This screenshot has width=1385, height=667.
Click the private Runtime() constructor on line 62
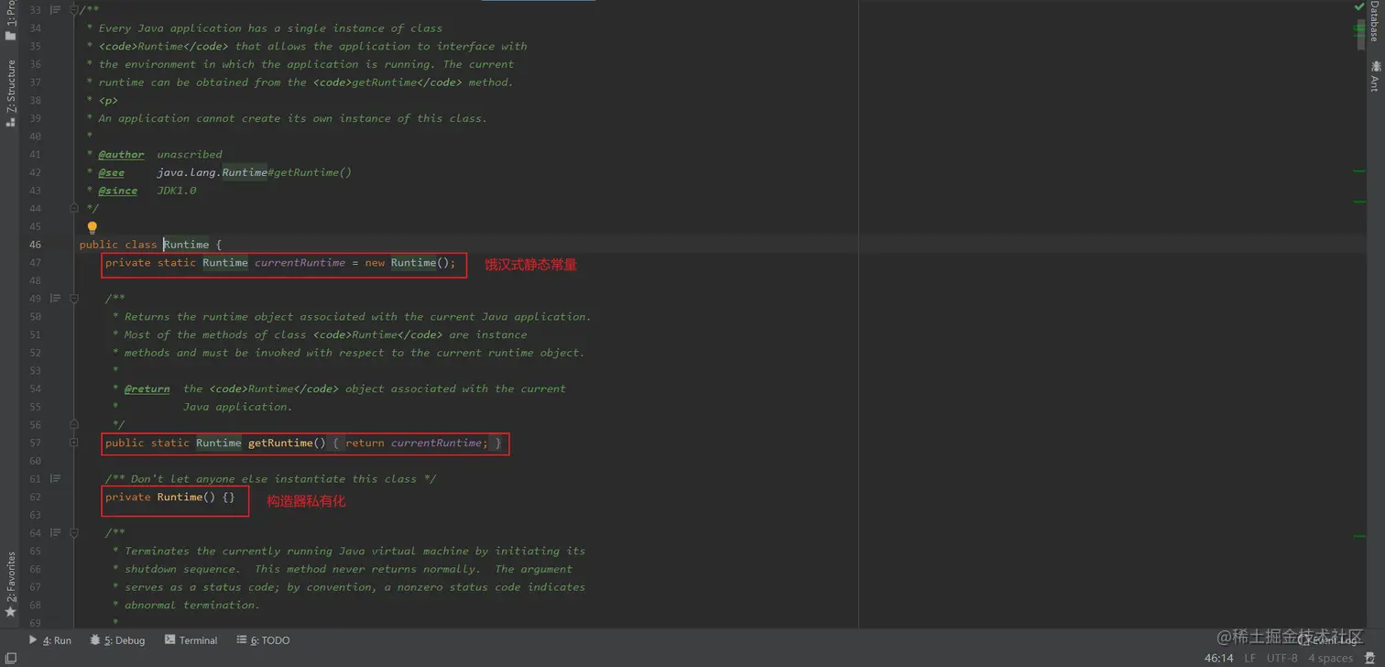[x=170, y=497]
